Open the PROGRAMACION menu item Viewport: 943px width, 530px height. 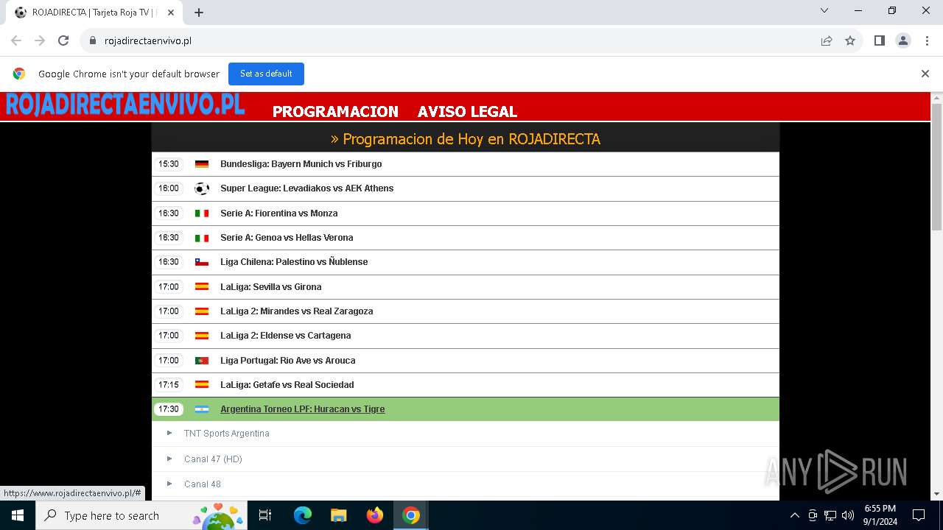tap(335, 112)
